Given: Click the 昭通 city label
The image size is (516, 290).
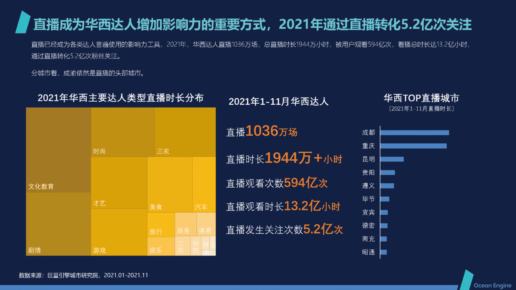Looking at the screenshot, I should click(368, 252).
